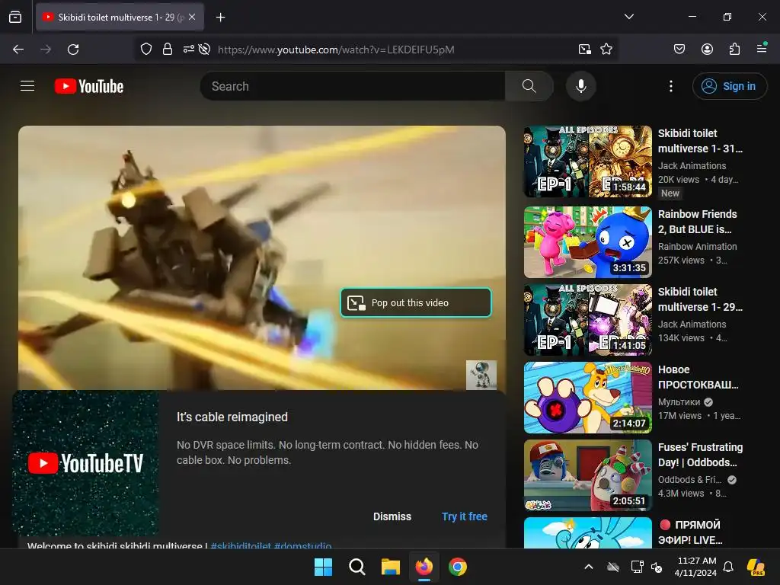Close the Skibidi toilet multiverse tab
Viewport: 780px width, 585px height.
click(x=192, y=17)
